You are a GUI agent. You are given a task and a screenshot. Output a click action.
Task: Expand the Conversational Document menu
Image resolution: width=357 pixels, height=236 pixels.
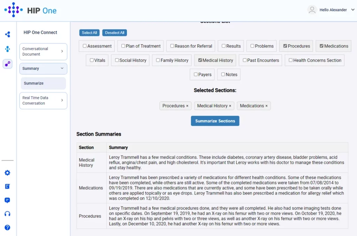click(x=43, y=52)
